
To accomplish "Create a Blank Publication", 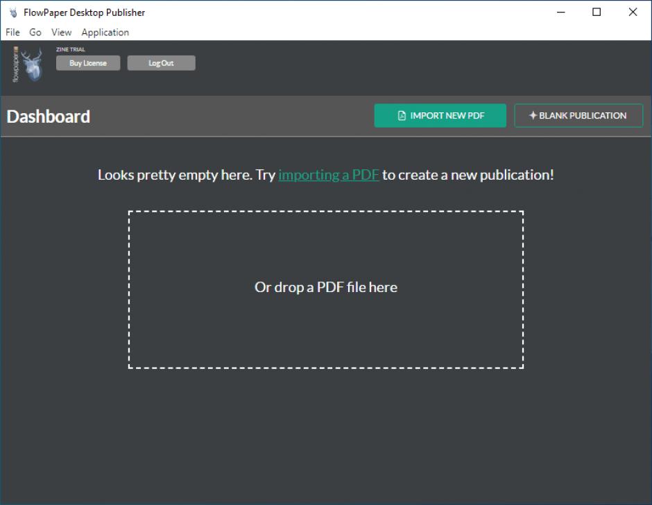I will coord(578,115).
